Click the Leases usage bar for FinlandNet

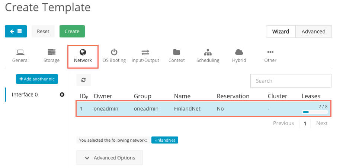314,112
